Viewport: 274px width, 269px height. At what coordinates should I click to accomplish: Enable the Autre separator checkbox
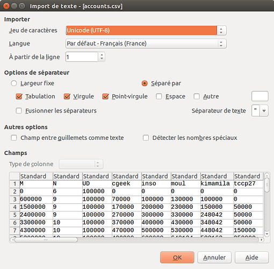pos(197,96)
